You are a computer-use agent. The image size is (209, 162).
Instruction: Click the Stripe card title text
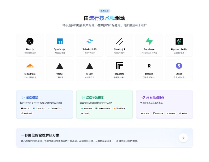(x=179, y=74)
